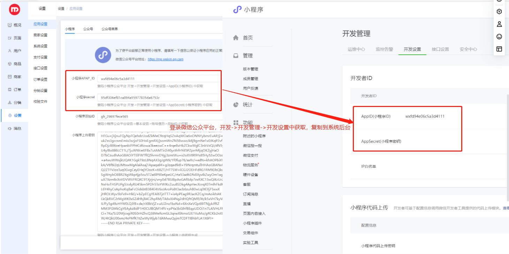This screenshot has height=254, width=509.
Task: Open 微信支付 feature
Action: 251,155
